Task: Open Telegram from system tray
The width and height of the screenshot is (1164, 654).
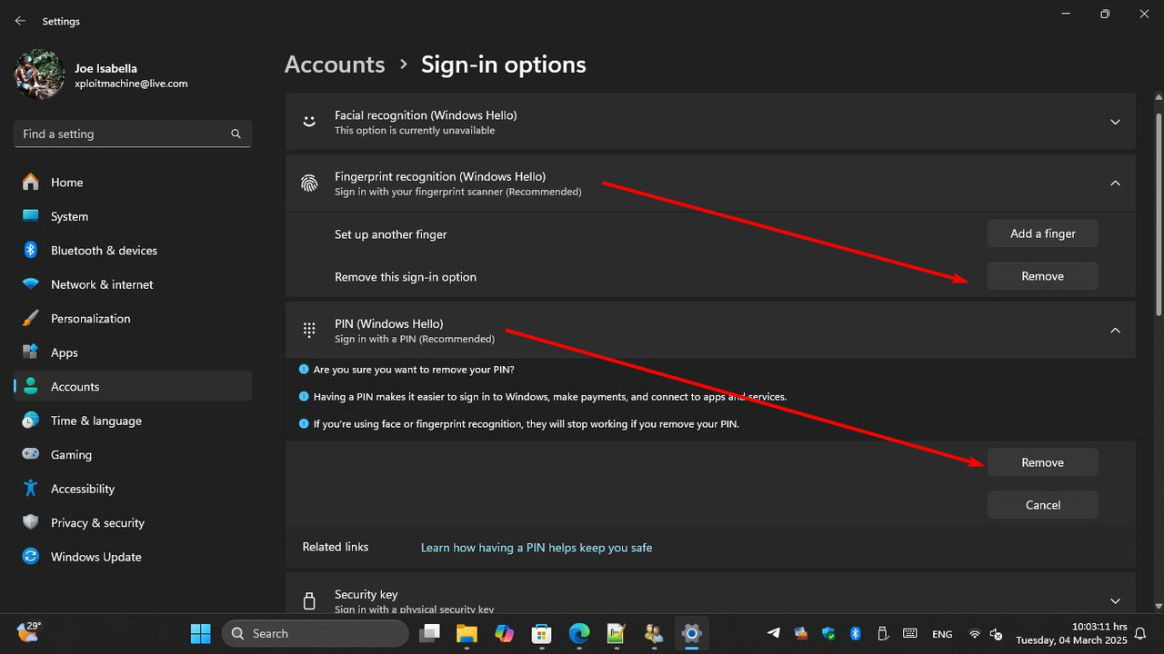Action: (774, 633)
